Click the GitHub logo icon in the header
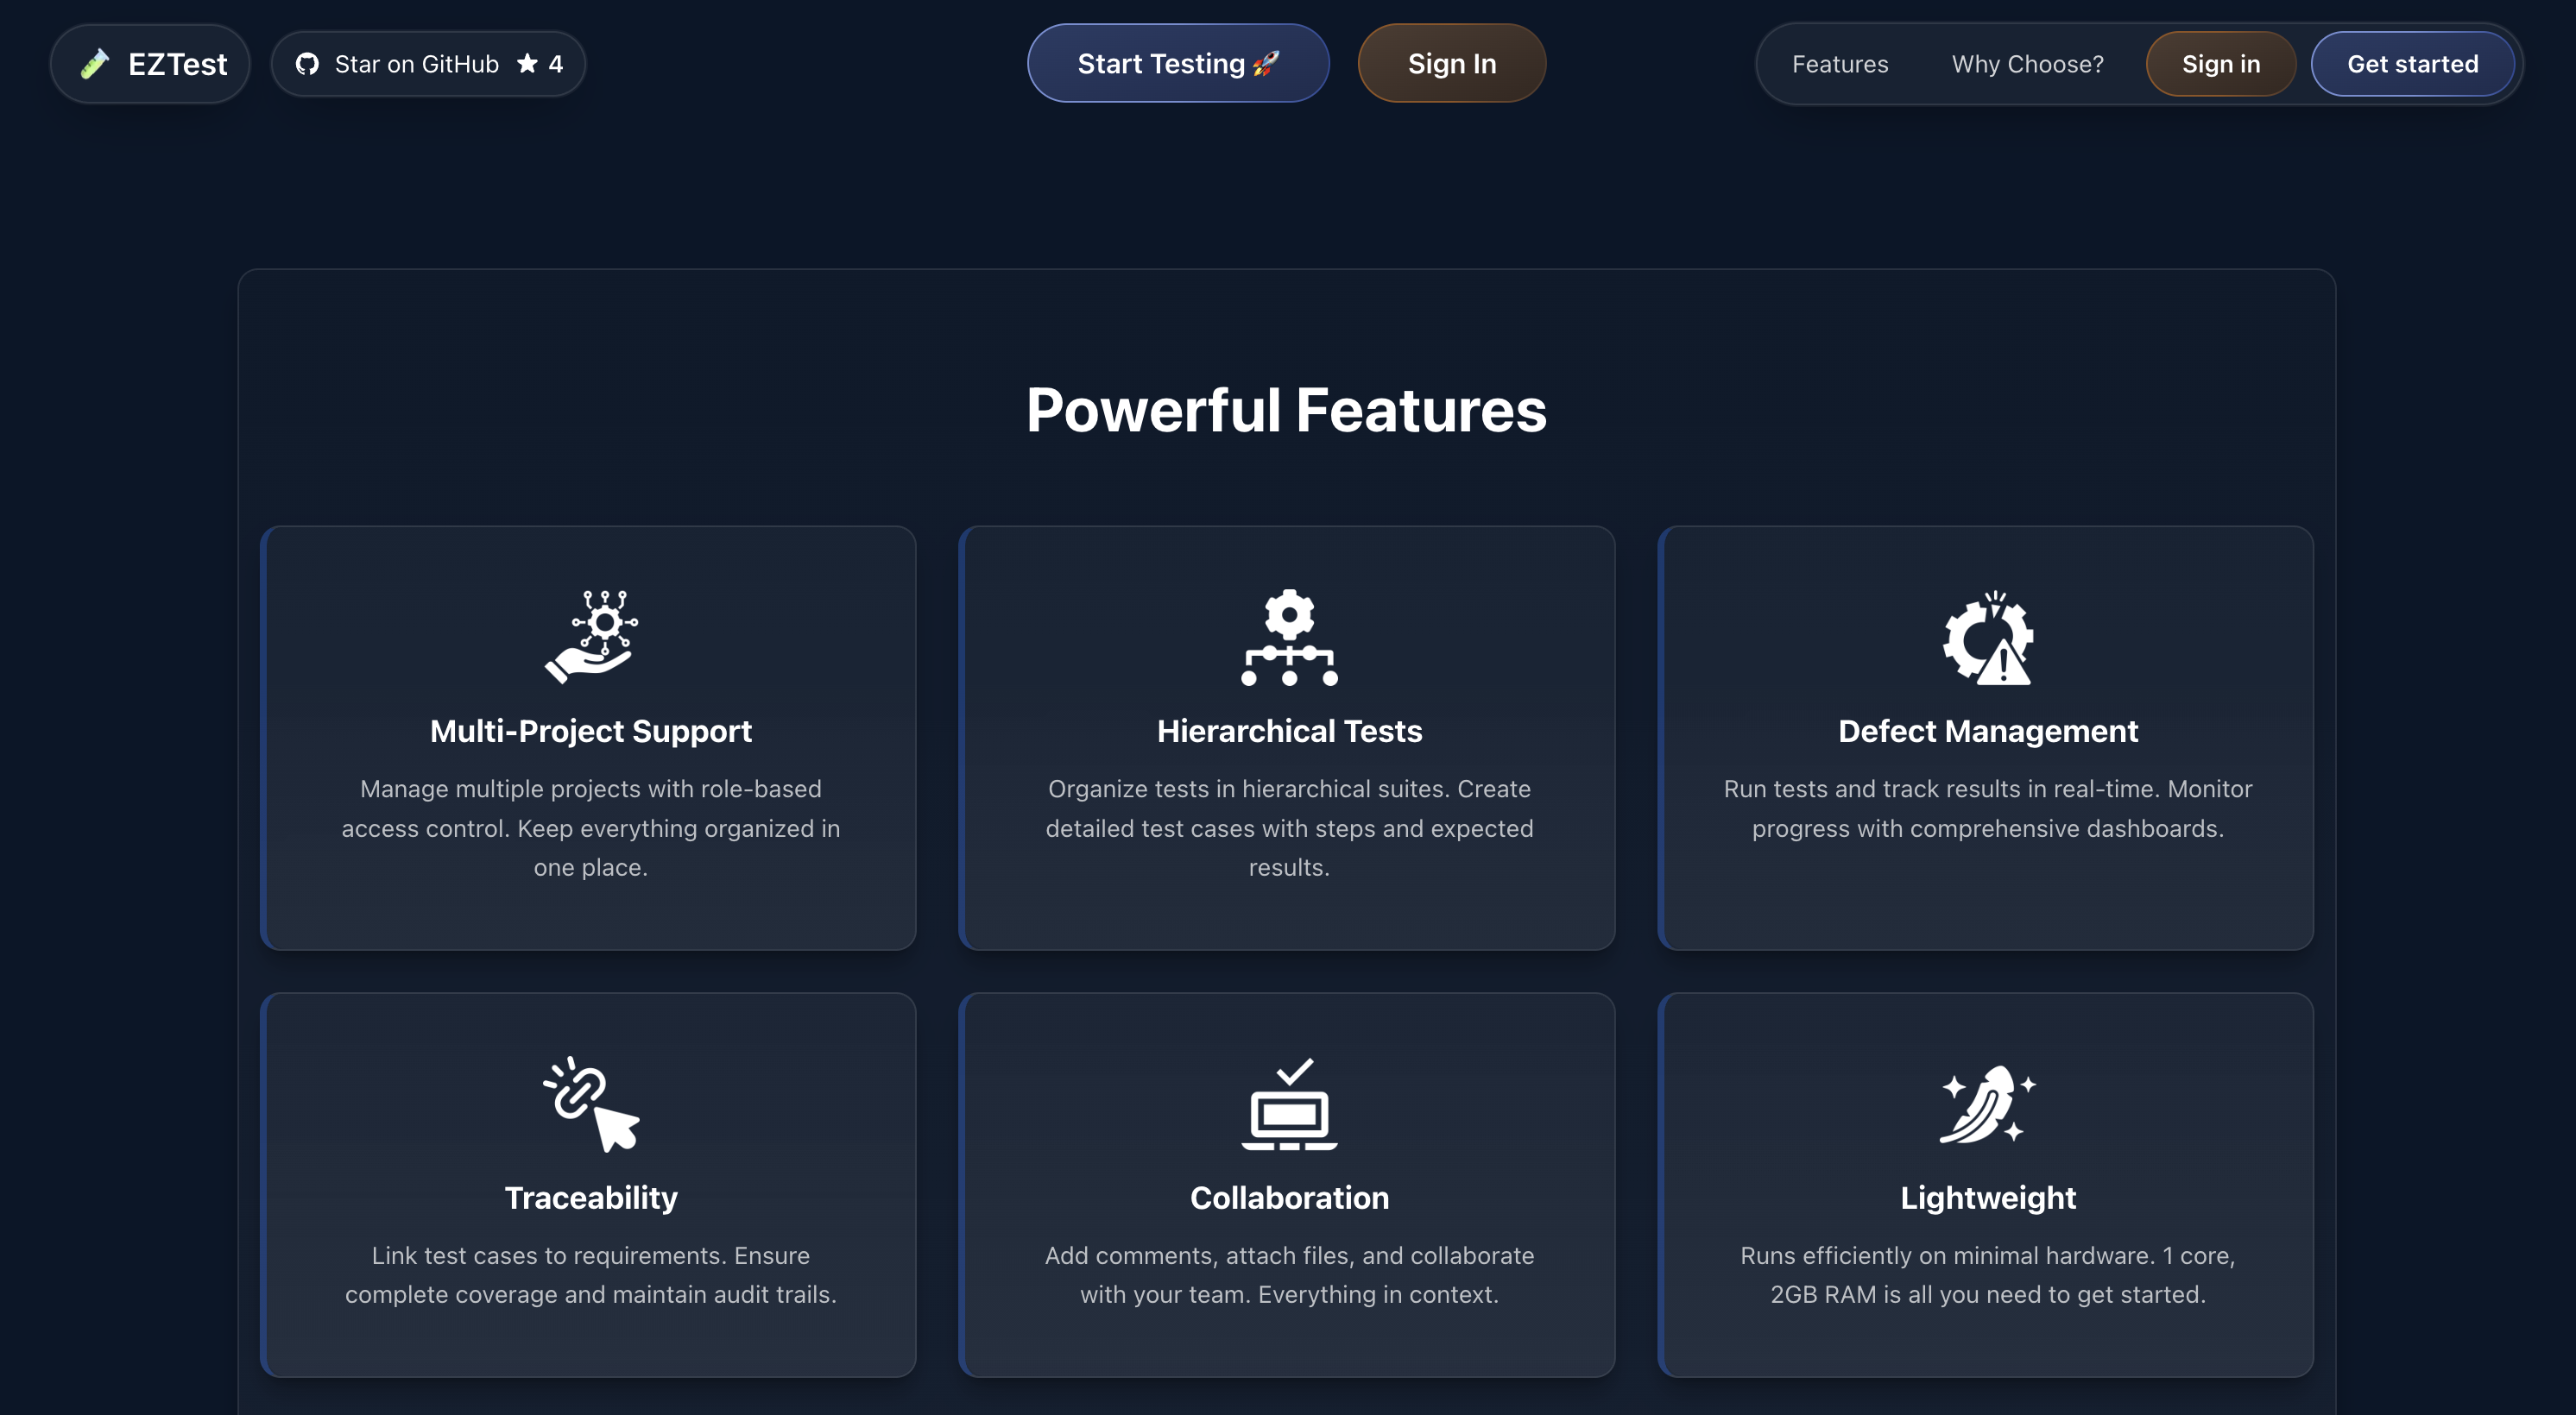This screenshot has width=2576, height=1415. [x=309, y=63]
